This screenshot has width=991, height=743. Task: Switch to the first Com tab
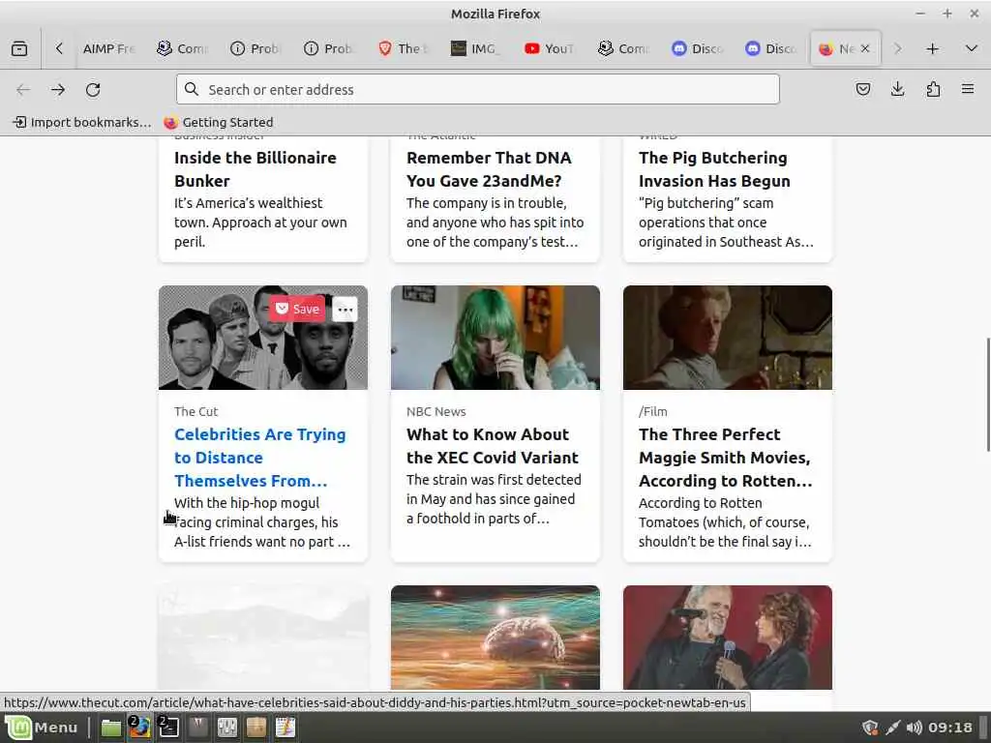tap(182, 48)
